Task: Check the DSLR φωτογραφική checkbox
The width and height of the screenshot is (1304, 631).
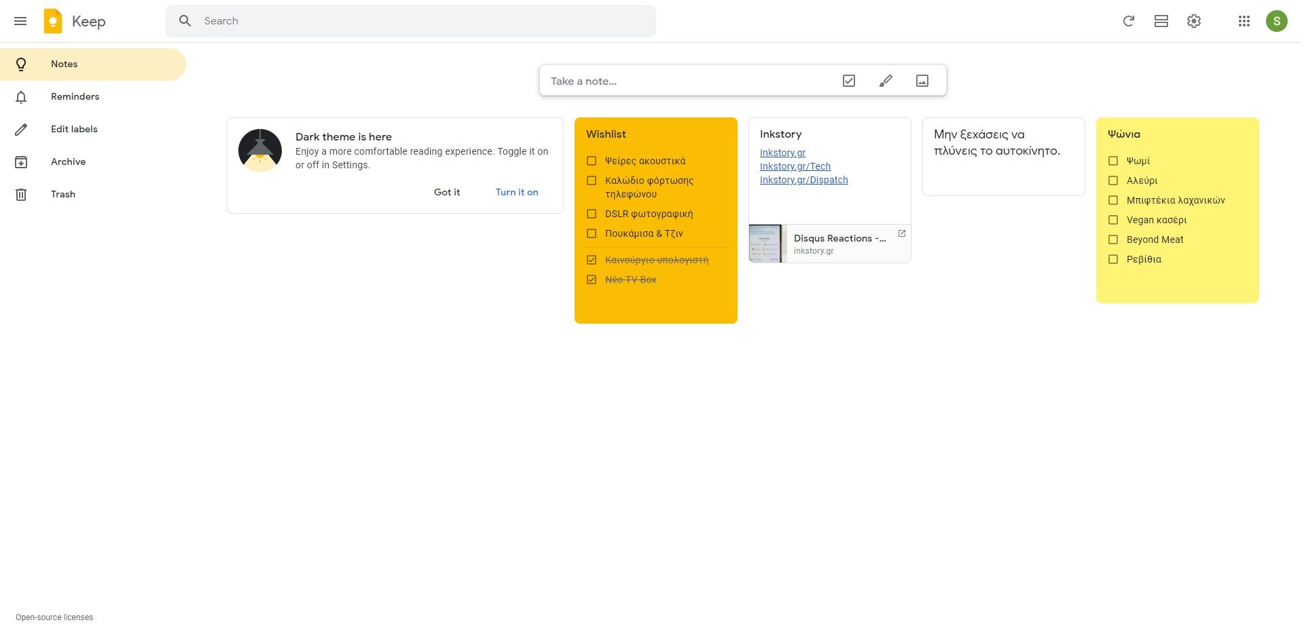Action: tap(592, 214)
